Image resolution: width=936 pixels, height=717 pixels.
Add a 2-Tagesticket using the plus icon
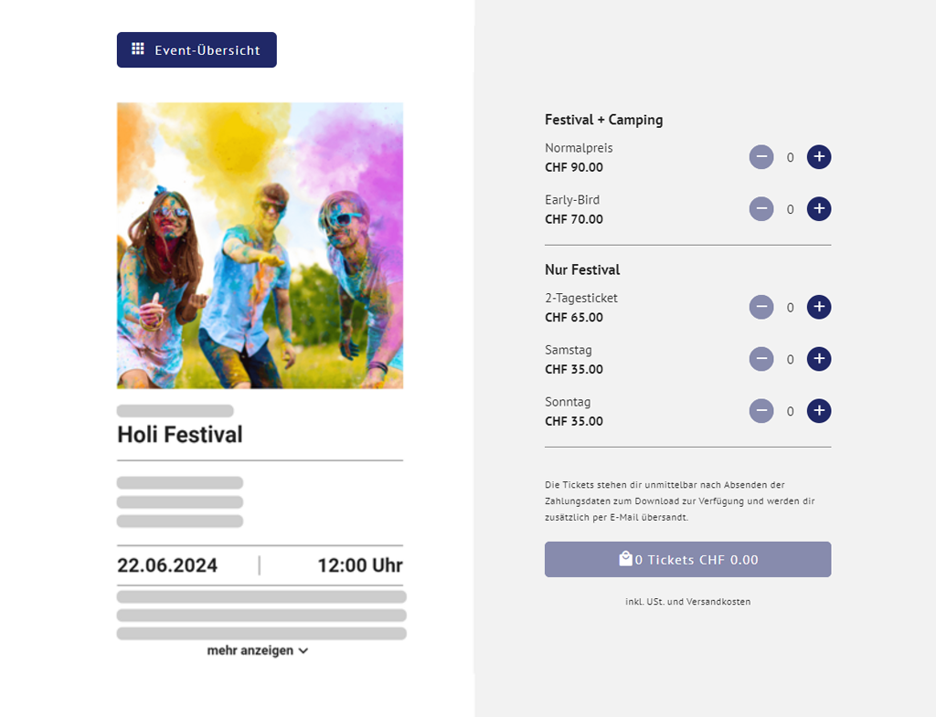(x=819, y=307)
